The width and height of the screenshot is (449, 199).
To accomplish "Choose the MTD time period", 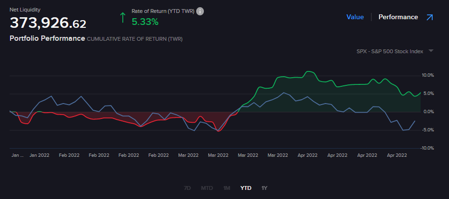I will 207,188.
